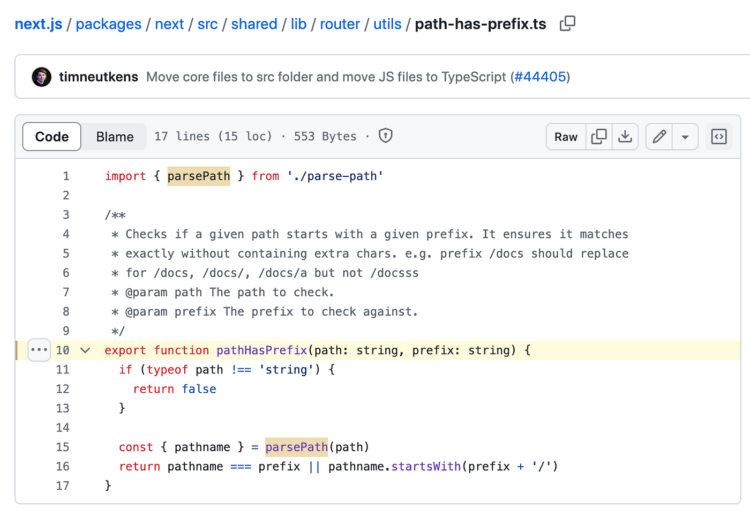Click pathHasPrefix function name
The image size is (750, 516).
coord(262,350)
